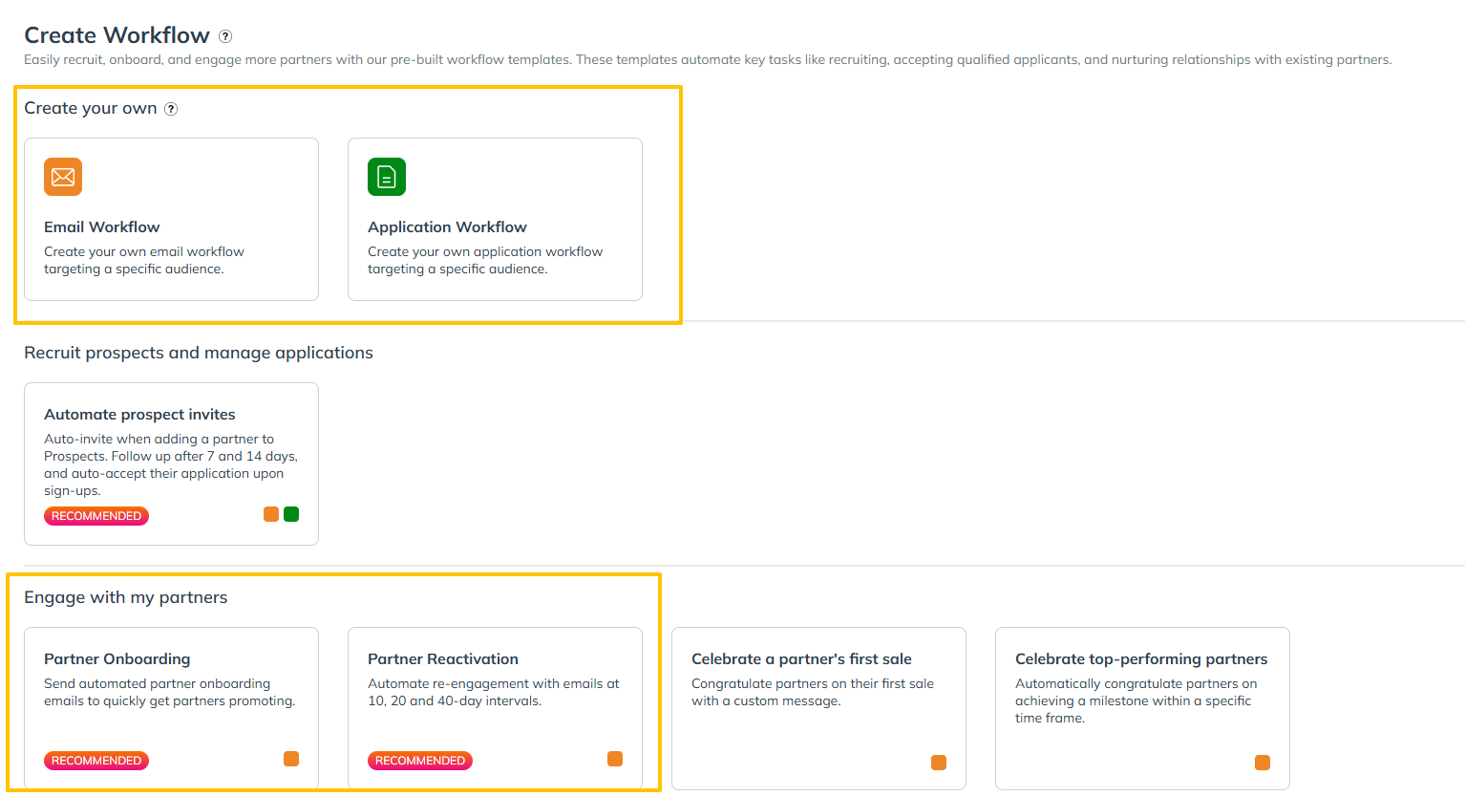Image resolution: width=1465 pixels, height=797 pixels.
Task: Click orange square in top-performing partners card
Action: point(1263,763)
